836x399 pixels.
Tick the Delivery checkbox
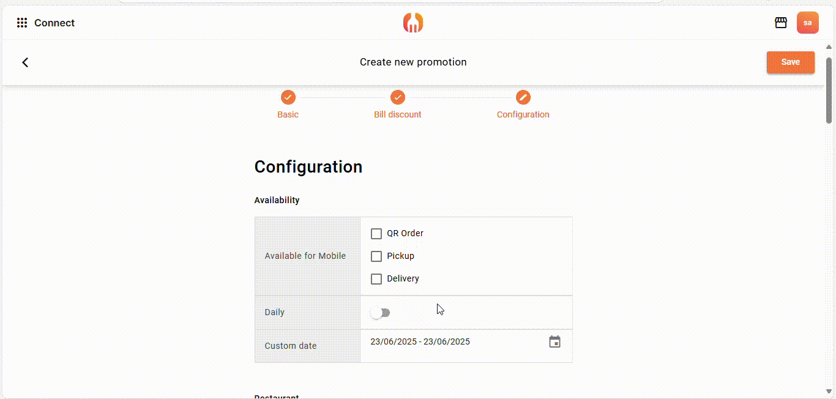[x=376, y=279]
